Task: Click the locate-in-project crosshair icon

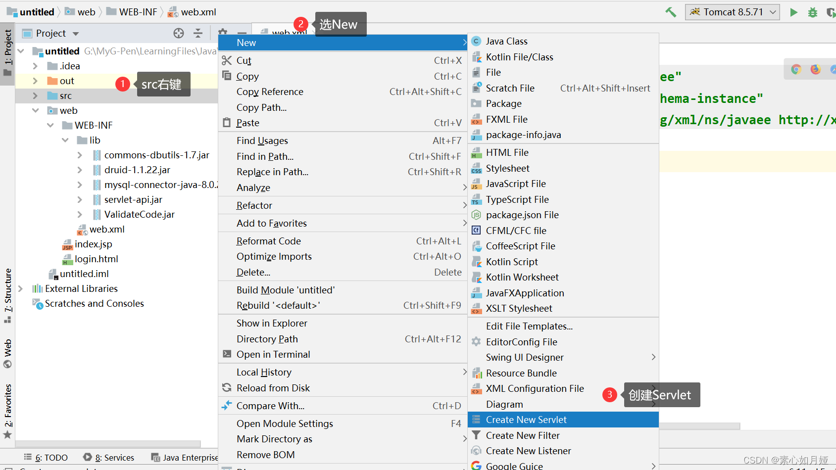Action: point(179,33)
